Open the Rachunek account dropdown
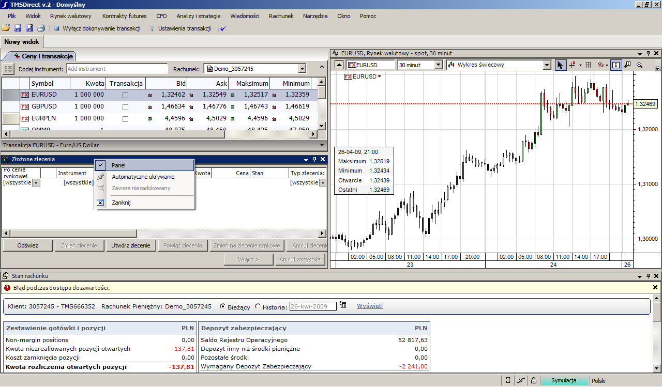 [302, 69]
